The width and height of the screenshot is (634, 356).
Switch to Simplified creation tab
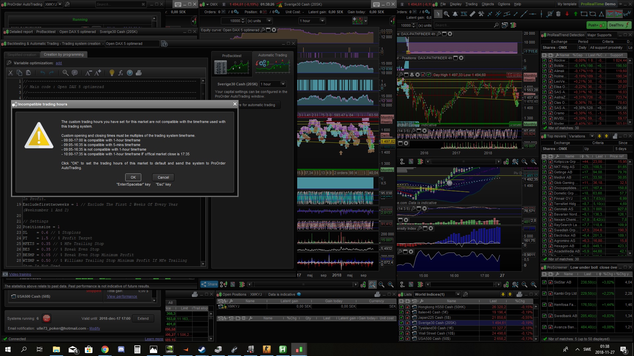pos(22,55)
